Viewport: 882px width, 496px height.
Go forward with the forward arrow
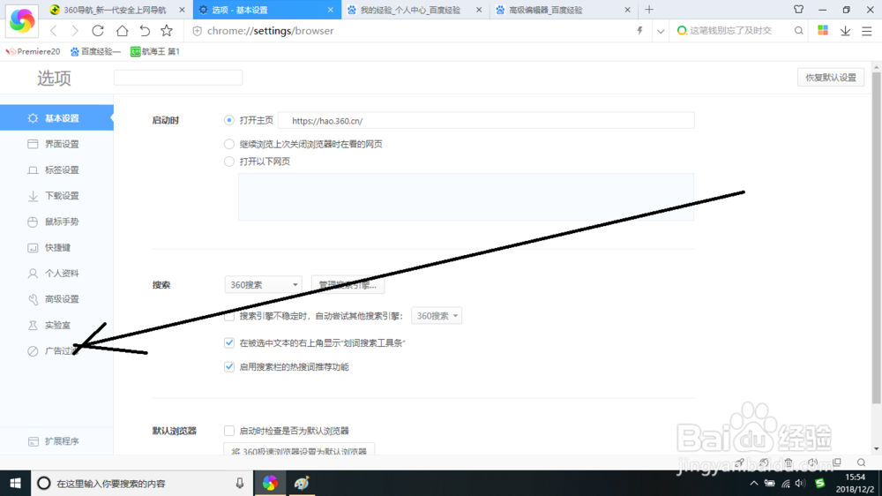point(75,31)
